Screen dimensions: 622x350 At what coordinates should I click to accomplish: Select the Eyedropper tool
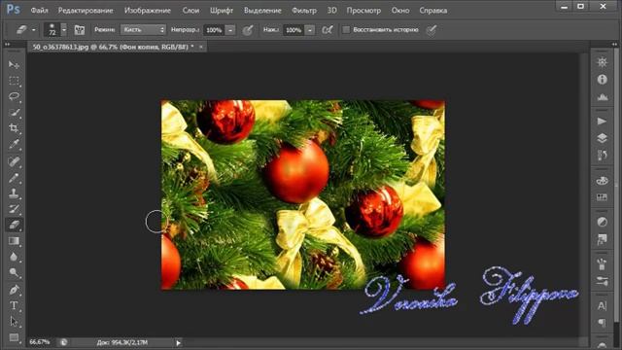[14, 144]
